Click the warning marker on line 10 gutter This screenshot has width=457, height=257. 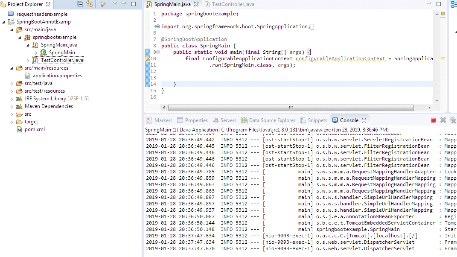point(147,58)
